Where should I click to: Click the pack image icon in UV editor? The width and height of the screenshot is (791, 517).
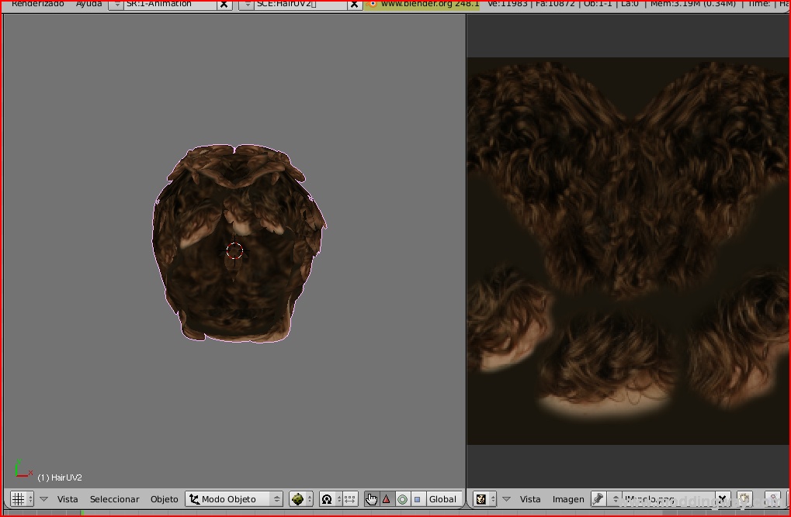click(744, 499)
